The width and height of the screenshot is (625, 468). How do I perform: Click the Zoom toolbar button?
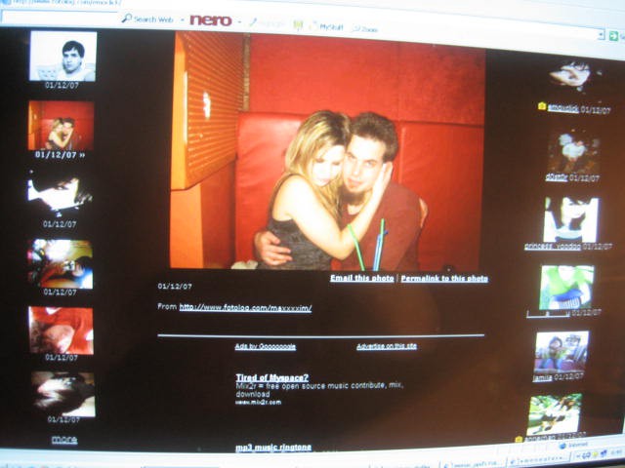365,29
